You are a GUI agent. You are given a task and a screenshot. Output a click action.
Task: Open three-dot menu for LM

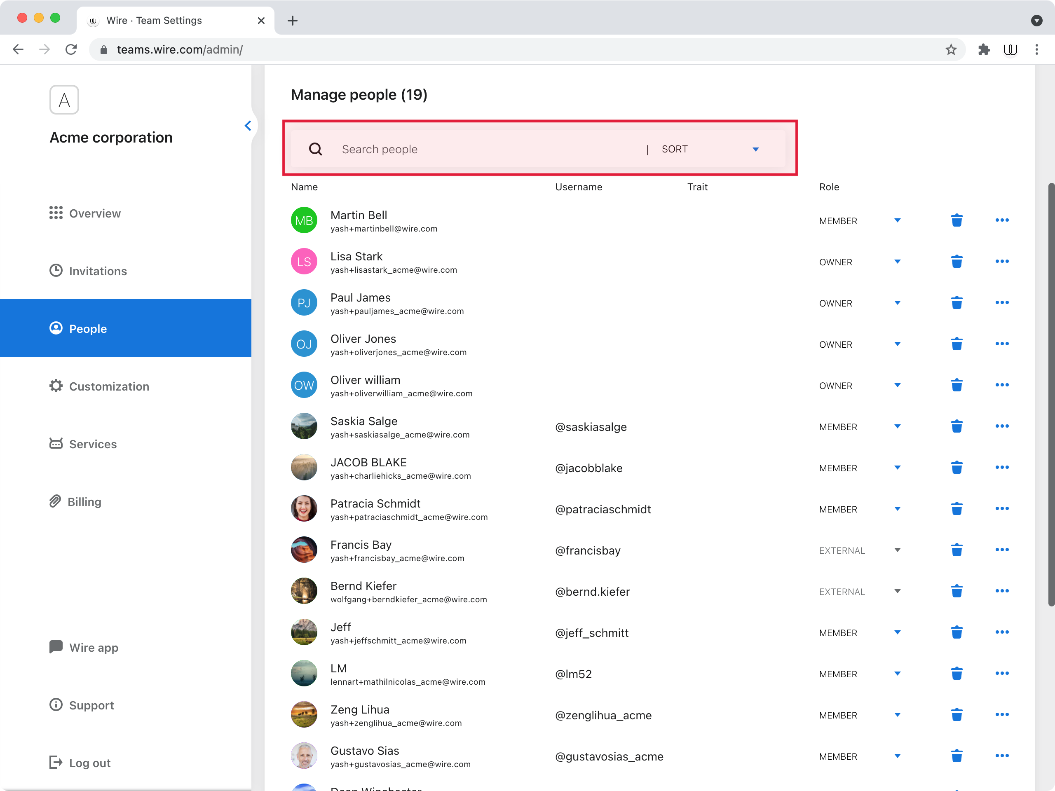[1001, 673]
